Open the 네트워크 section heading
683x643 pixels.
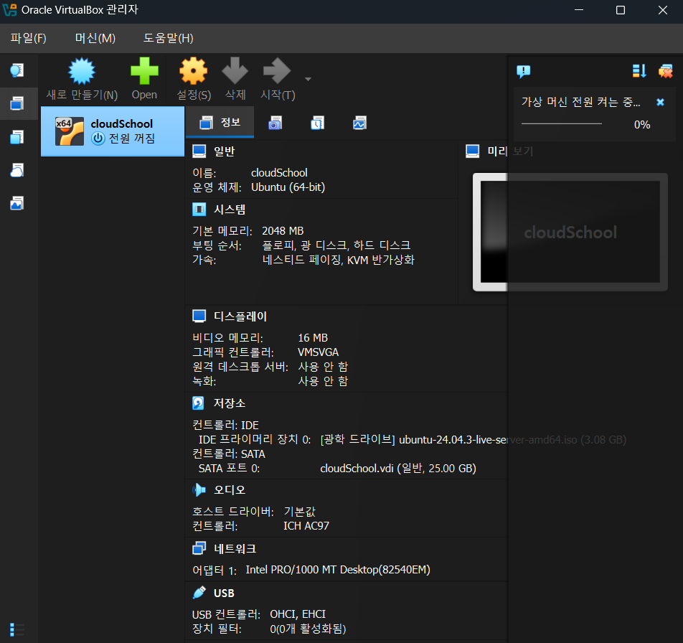click(235, 548)
